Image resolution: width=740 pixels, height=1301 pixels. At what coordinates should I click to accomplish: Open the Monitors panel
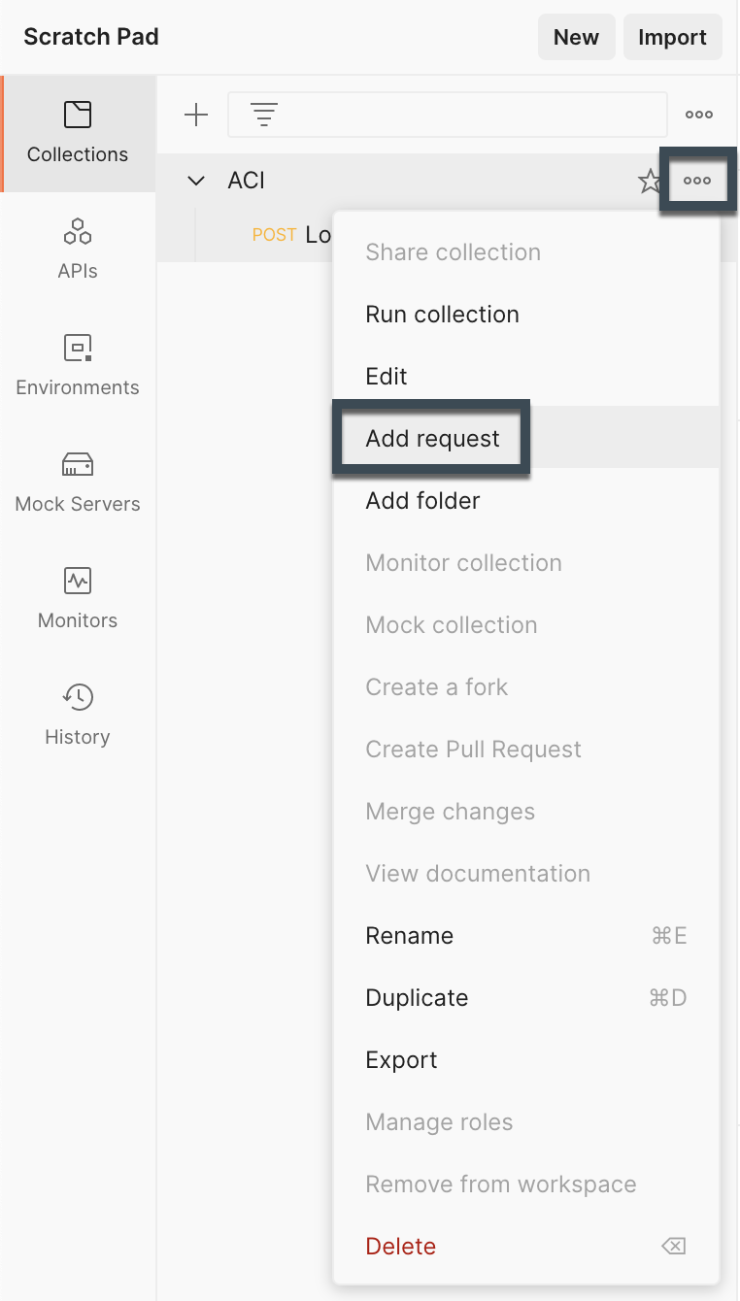click(x=78, y=597)
